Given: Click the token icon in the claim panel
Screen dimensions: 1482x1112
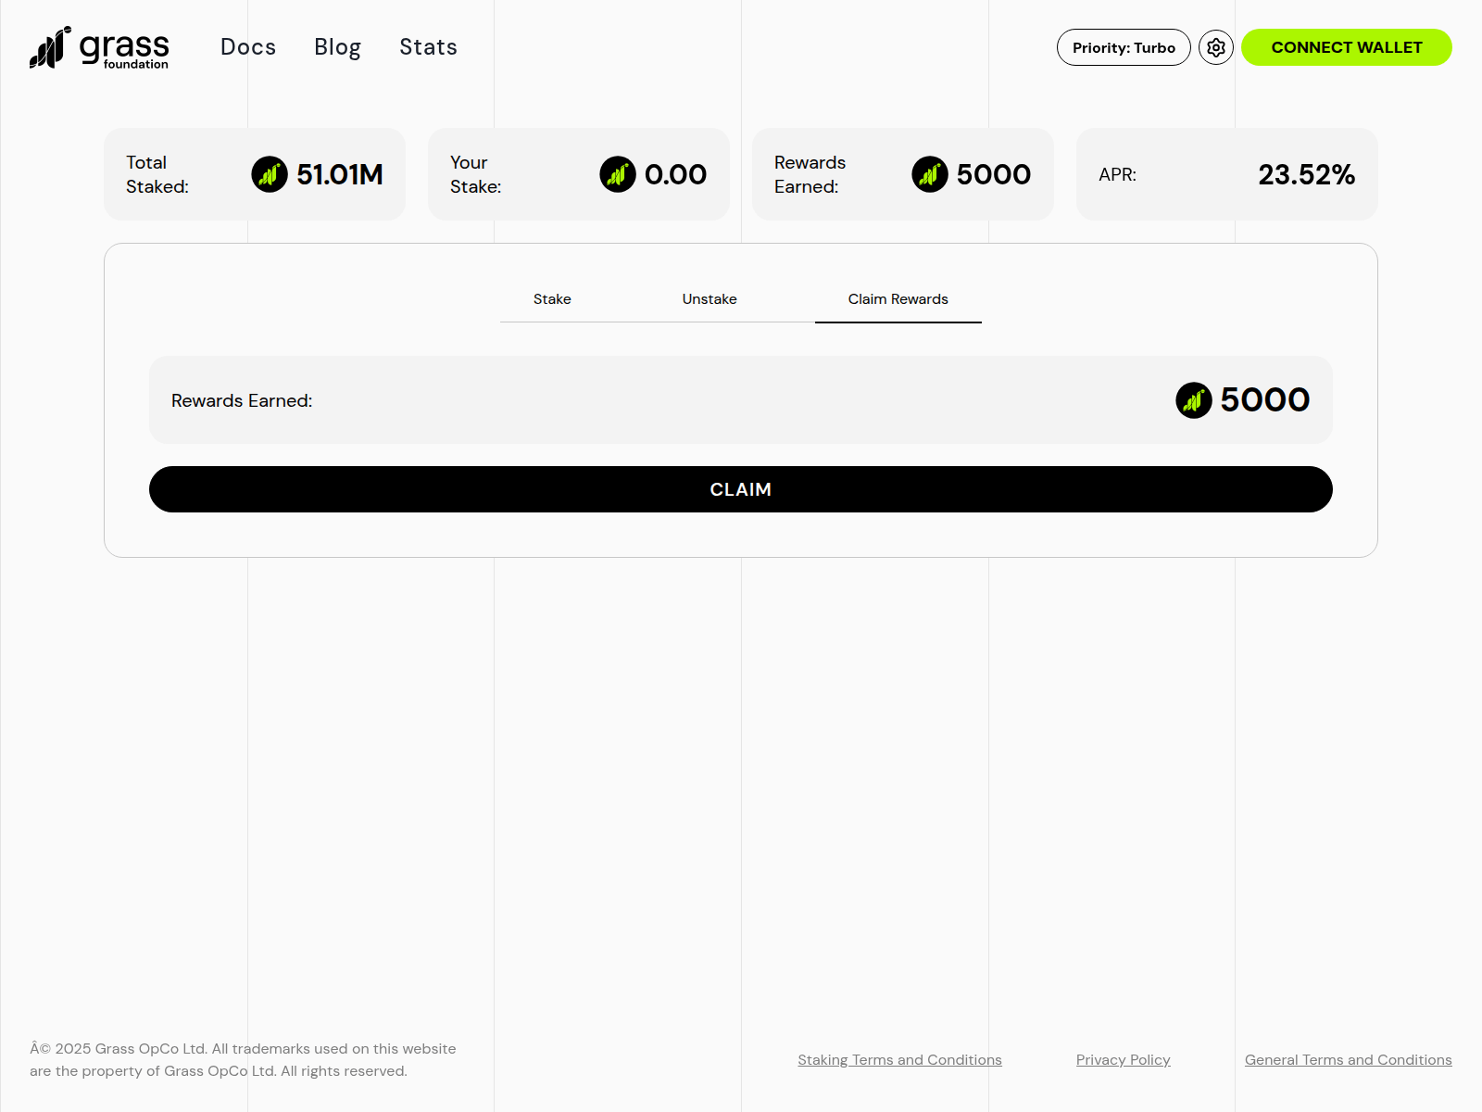Looking at the screenshot, I should (1194, 400).
